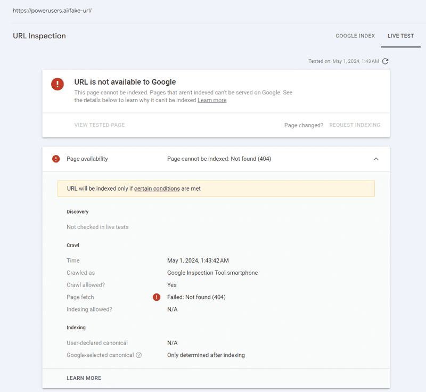The image size is (426, 392).
Task: Collapse the Page availability section chevron
Action: pyautogui.click(x=376, y=159)
